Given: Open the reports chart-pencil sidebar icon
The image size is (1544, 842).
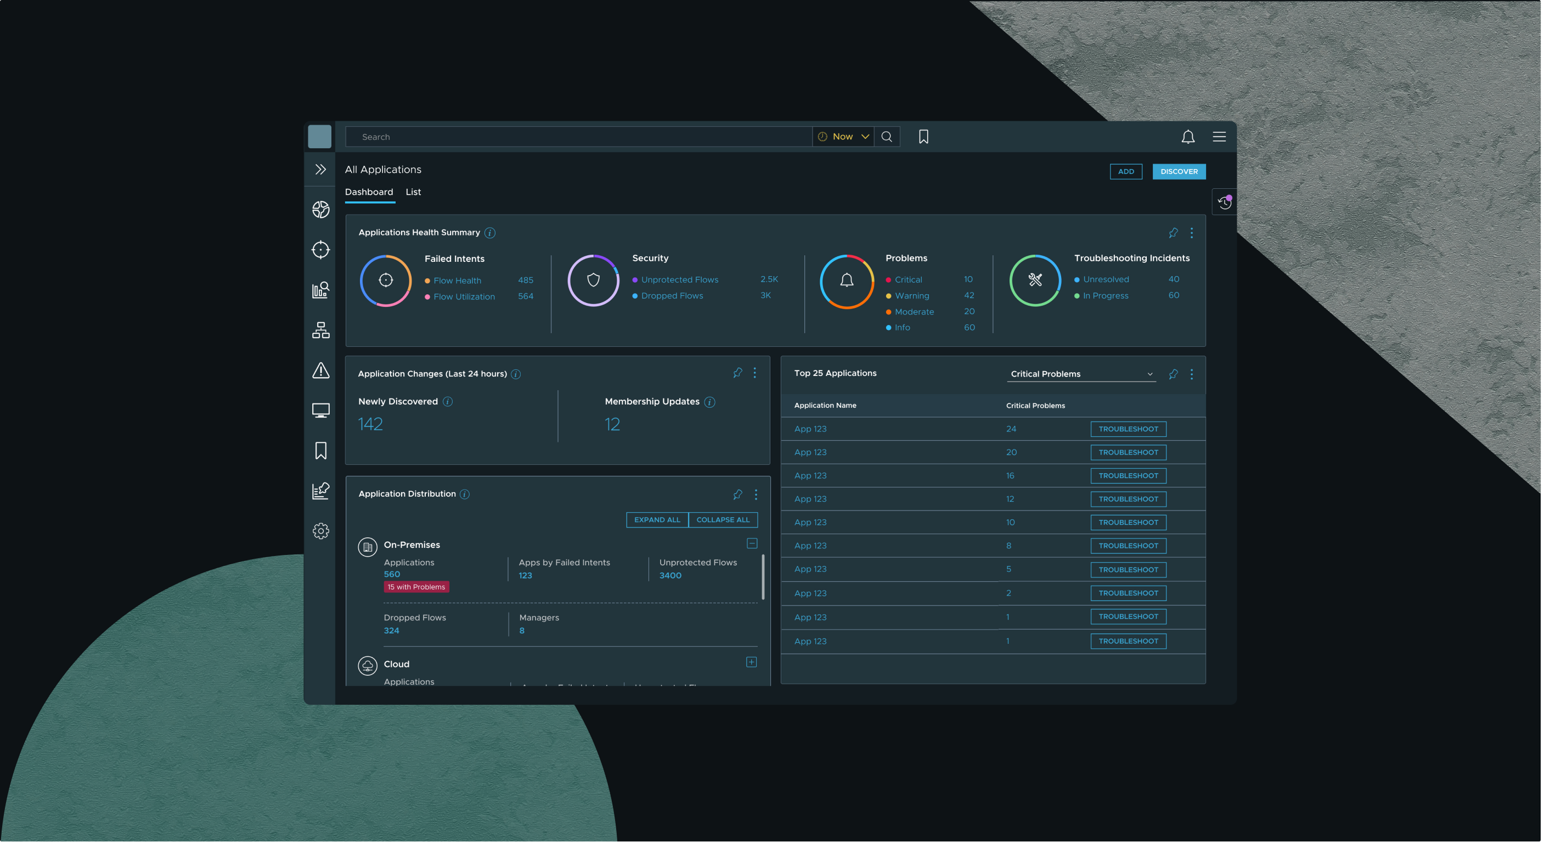Looking at the screenshot, I should pyautogui.click(x=320, y=491).
